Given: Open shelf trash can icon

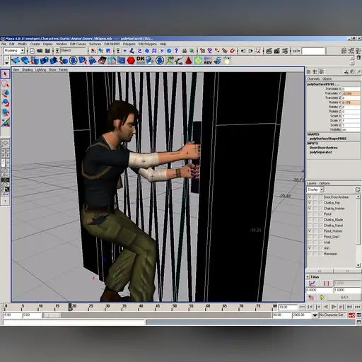Looking at the screenshot, I should (358, 57).
